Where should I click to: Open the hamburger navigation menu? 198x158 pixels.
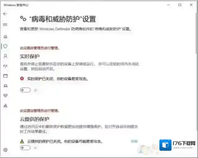click(5, 25)
